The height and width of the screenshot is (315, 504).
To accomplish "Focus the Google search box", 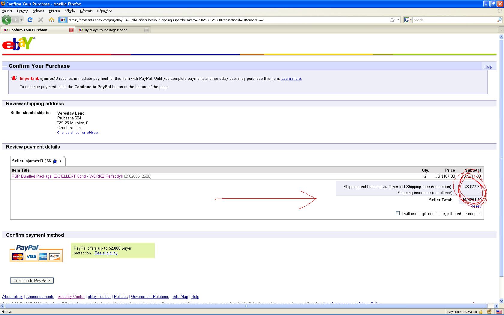I will 454,20.
